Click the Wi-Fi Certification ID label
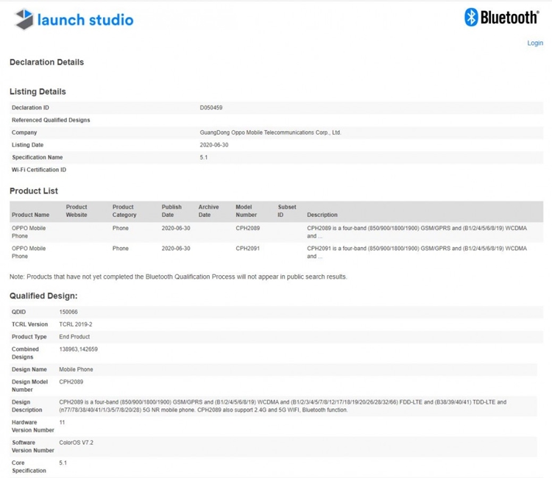Viewport: 552px width, 478px height. 39,170
